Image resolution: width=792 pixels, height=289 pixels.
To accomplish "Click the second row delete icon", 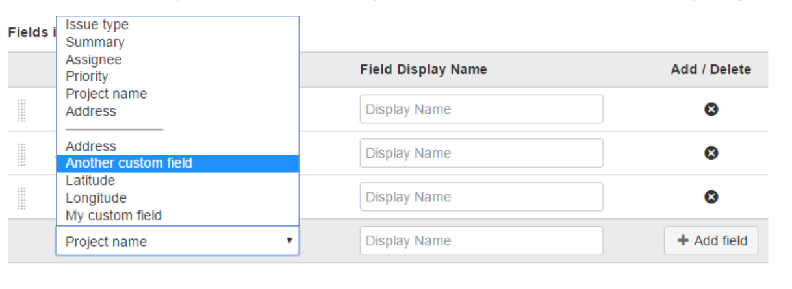I will click(x=711, y=153).
